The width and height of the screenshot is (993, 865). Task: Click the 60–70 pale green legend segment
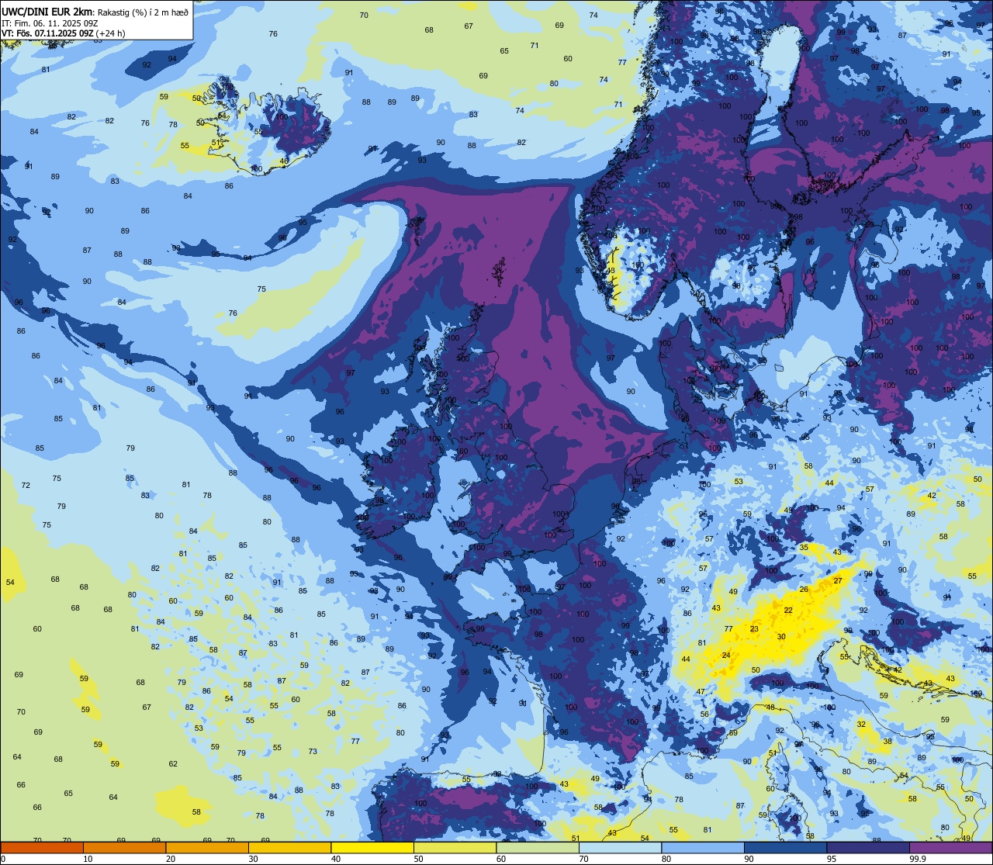point(538,847)
